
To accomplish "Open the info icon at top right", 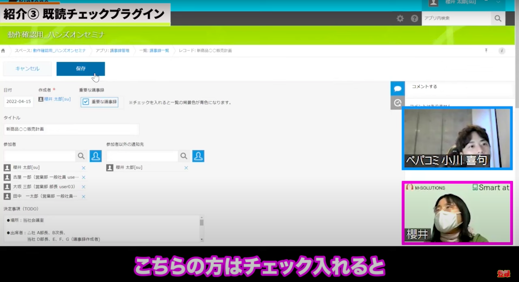I will click(x=502, y=51).
